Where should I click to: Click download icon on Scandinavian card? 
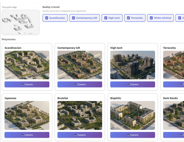tap(22, 84)
